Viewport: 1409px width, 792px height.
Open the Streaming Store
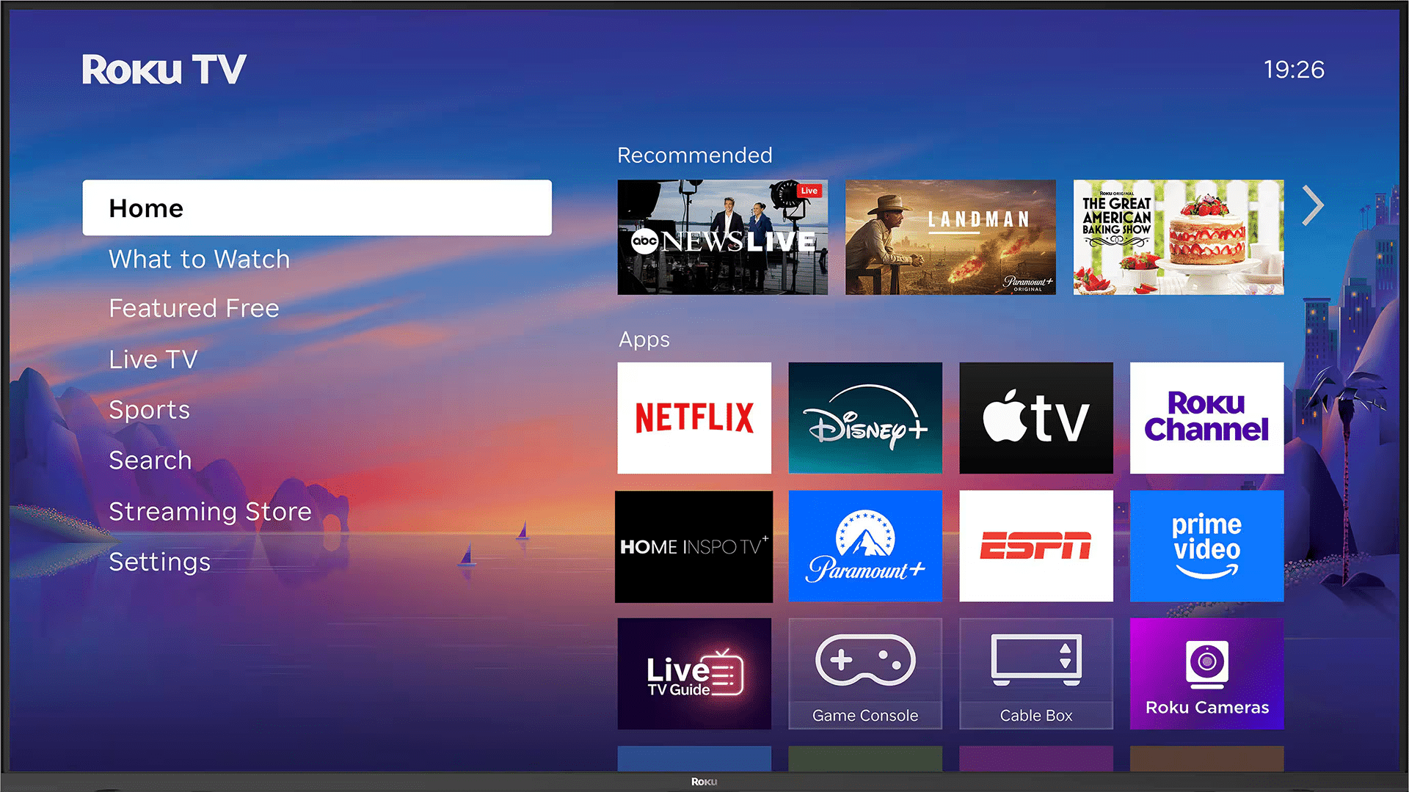point(210,511)
